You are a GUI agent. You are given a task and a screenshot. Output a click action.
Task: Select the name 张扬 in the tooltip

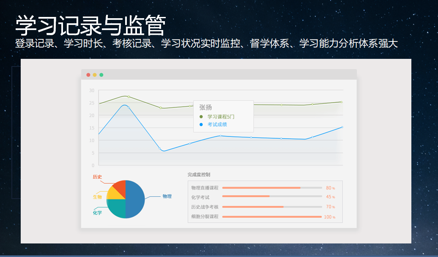(205, 108)
